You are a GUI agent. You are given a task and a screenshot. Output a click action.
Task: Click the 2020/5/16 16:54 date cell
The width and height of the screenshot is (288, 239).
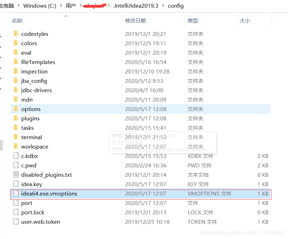pos(146,62)
